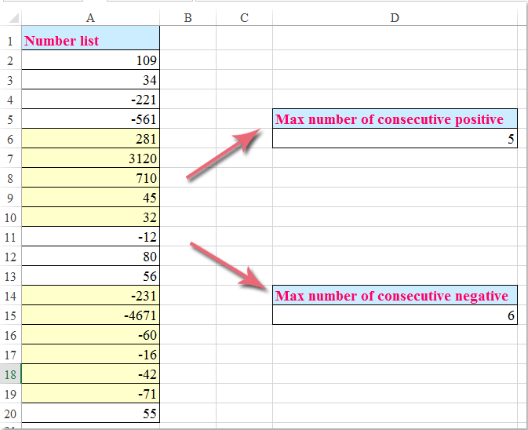Select column A header
The image size is (528, 430).
pos(91,18)
